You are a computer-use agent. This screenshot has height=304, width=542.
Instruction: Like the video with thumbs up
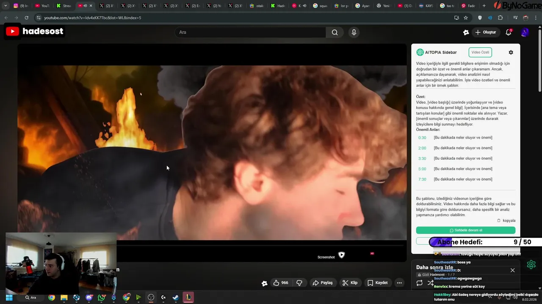click(281, 283)
